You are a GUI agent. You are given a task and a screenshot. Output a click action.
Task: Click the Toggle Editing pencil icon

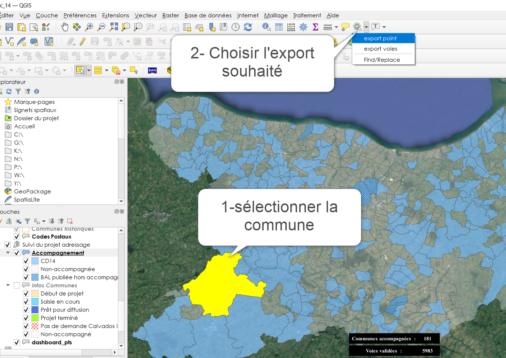point(82,41)
